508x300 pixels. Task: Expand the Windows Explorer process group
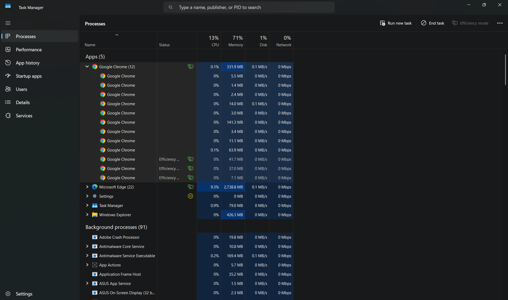coord(87,215)
